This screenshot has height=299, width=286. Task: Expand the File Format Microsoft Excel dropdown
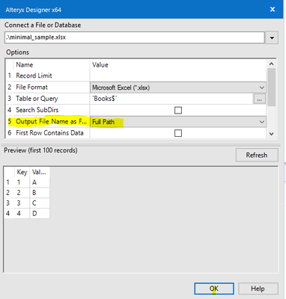tap(261, 87)
